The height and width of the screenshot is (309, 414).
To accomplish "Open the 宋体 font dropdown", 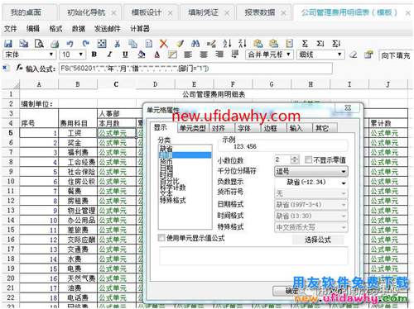I will click(29, 55).
